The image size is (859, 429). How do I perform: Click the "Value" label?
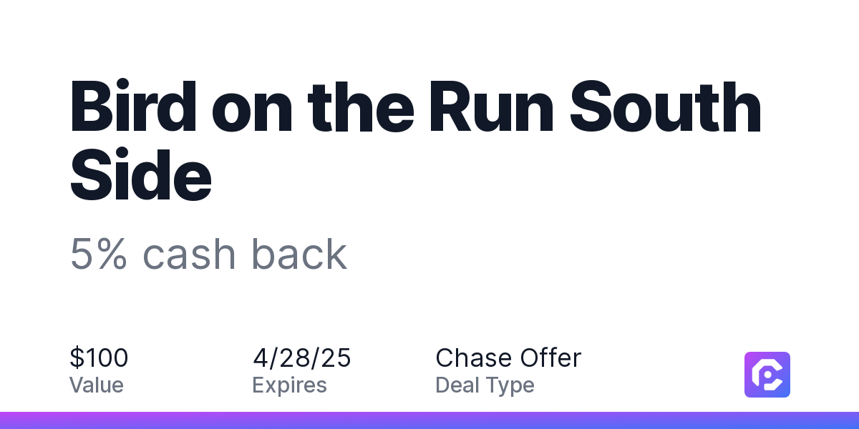(97, 385)
